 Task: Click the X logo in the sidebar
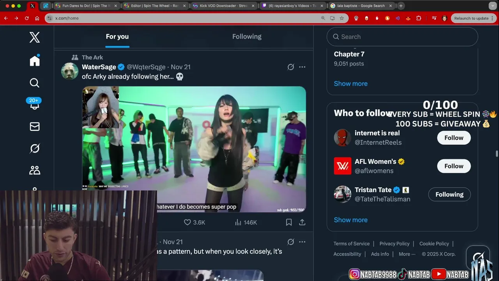pyautogui.click(x=34, y=37)
